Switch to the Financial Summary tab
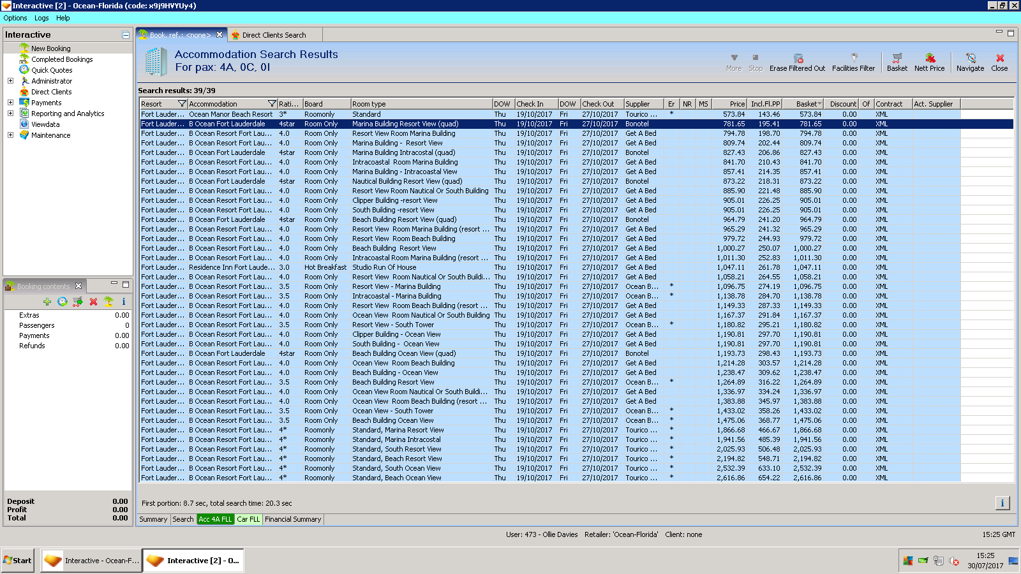Viewport: 1021px width, 574px height. coord(293,519)
